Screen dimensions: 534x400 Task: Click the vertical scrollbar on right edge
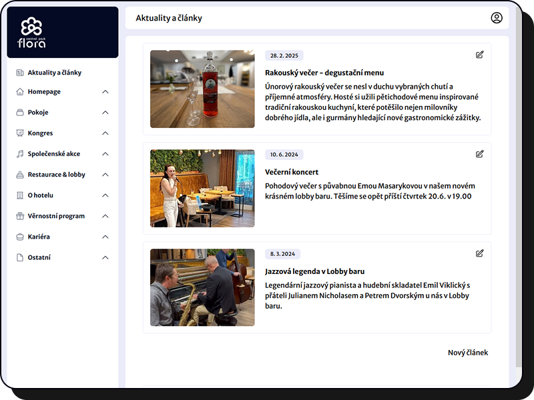(519, 200)
